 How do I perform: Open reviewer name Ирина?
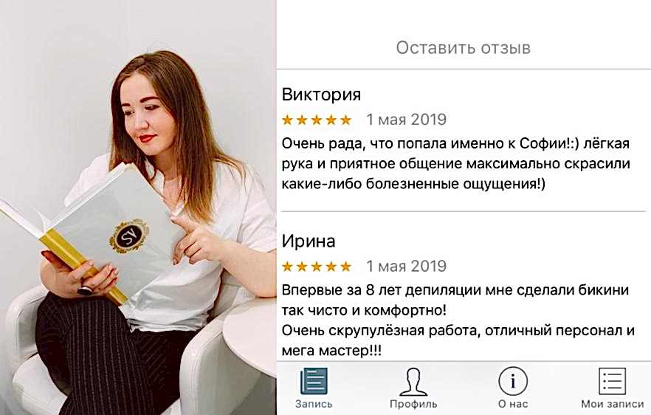pos(309,241)
